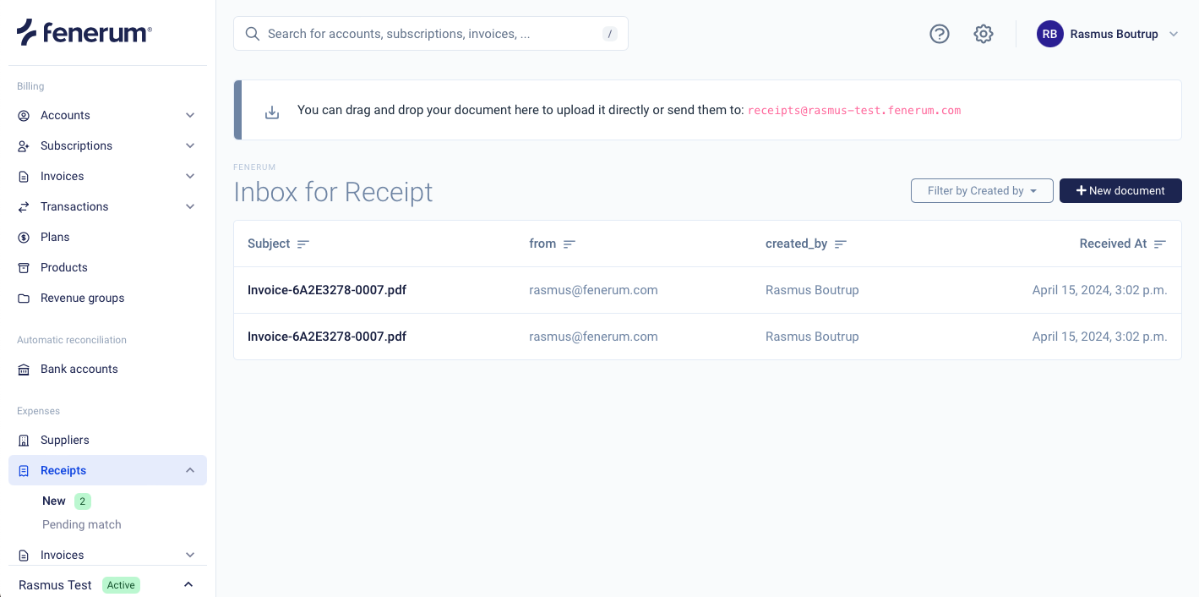
Task: Click the expenses Invoices sidebar icon
Action: (24, 555)
